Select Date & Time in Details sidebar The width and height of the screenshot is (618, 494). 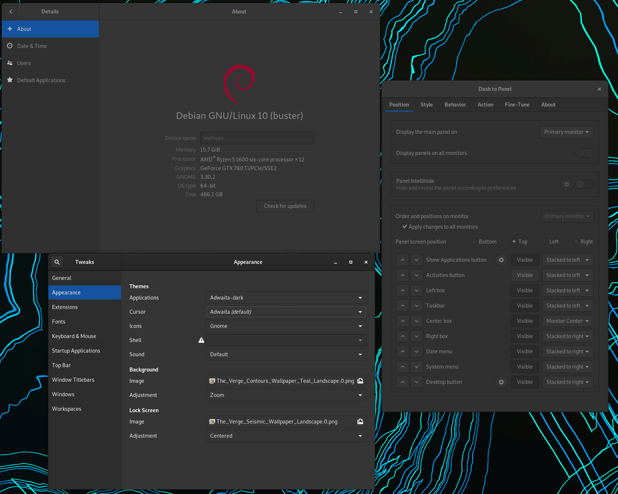point(50,46)
